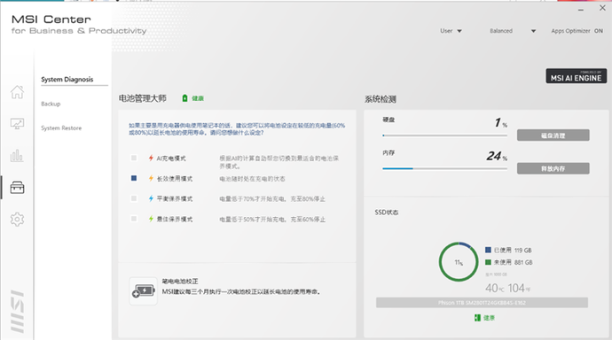Click the SSD model name bar

482,303
